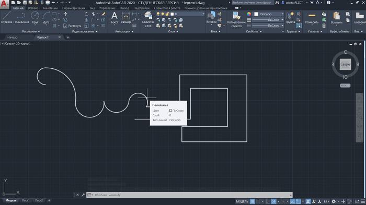The image size is (366, 205).
Task: Toggle isometric drafting in status bar
Action: tap(283, 201)
